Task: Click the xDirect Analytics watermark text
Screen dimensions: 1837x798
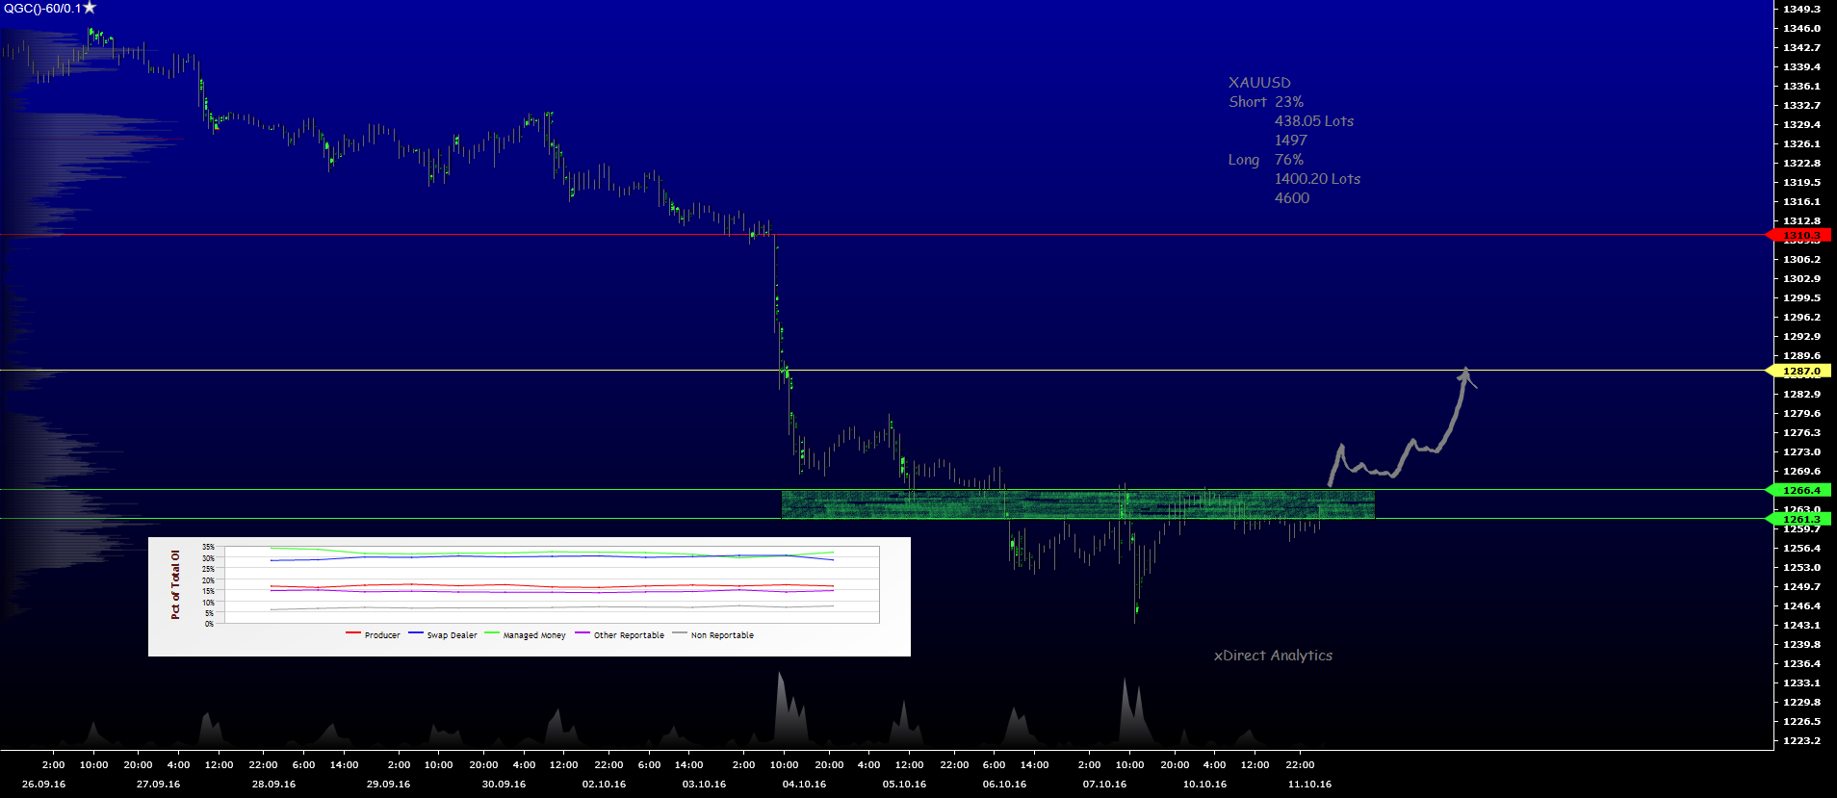Action: click(x=1273, y=656)
